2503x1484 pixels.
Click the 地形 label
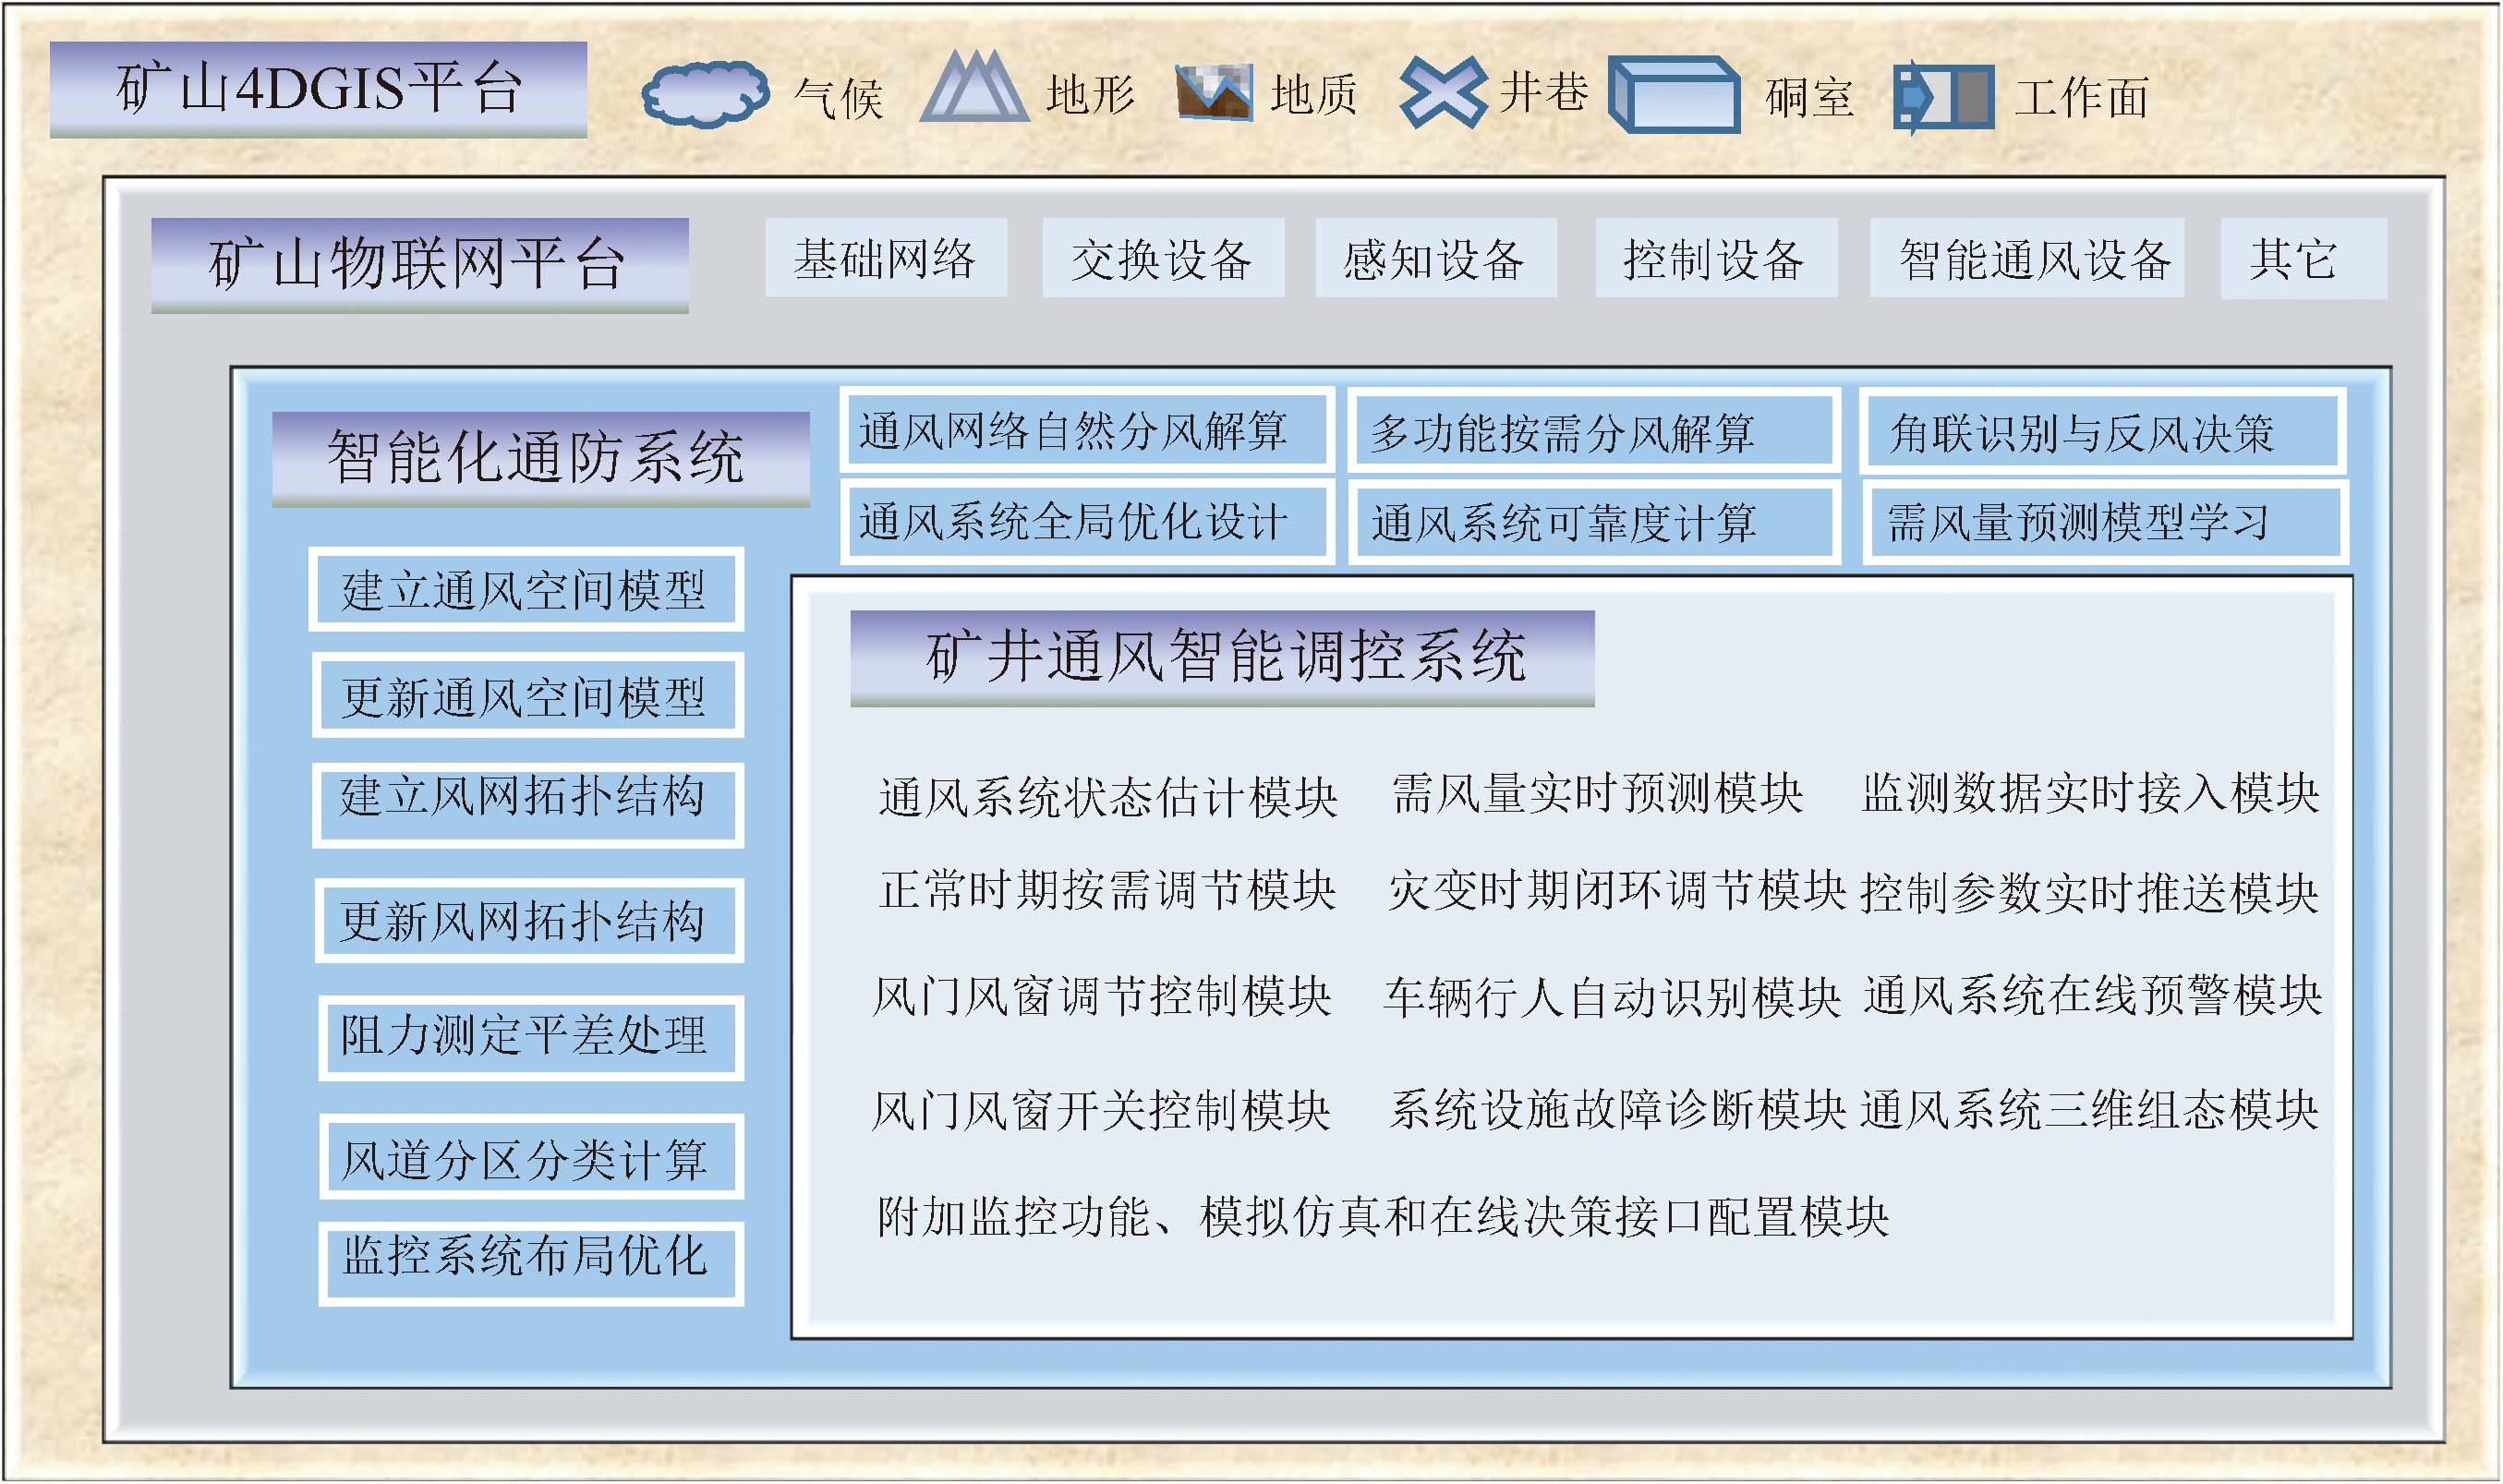(1091, 95)
